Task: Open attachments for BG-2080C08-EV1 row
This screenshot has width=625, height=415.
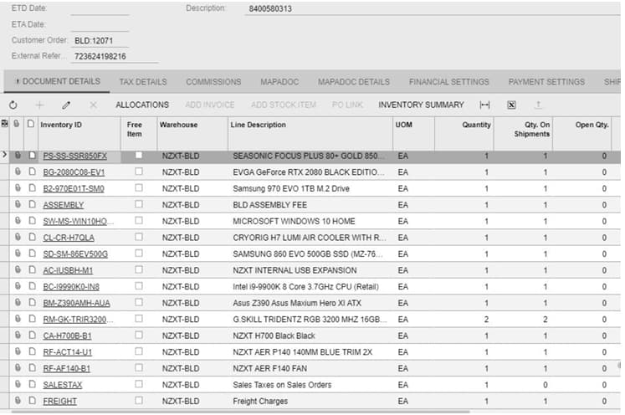Action: 18,172
